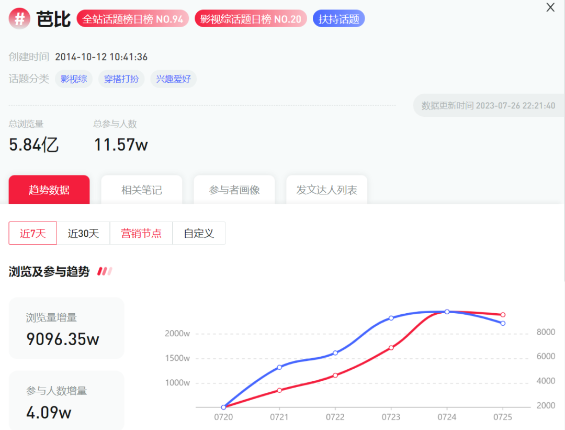The height and width of the screenshot is (430, 565).
Task: Click the 浏览量增量 stat card
Action: coord(66,328)
